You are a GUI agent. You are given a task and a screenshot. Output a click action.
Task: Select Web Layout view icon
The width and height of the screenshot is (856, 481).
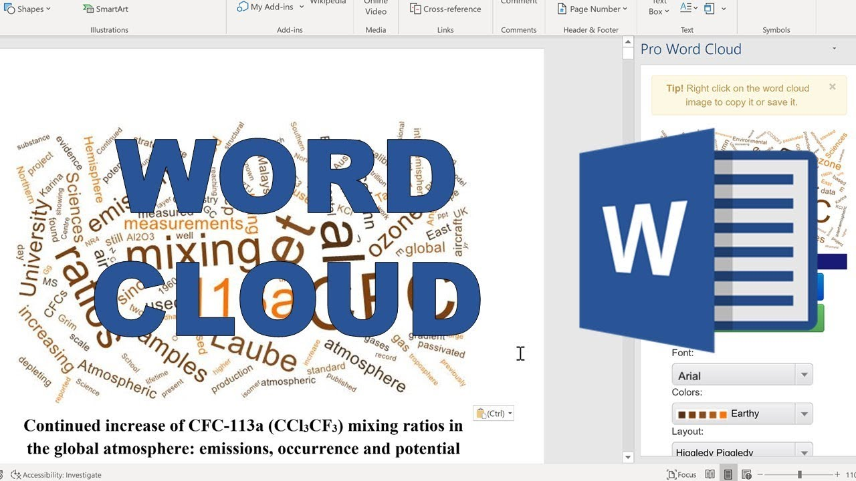(746, 474)
